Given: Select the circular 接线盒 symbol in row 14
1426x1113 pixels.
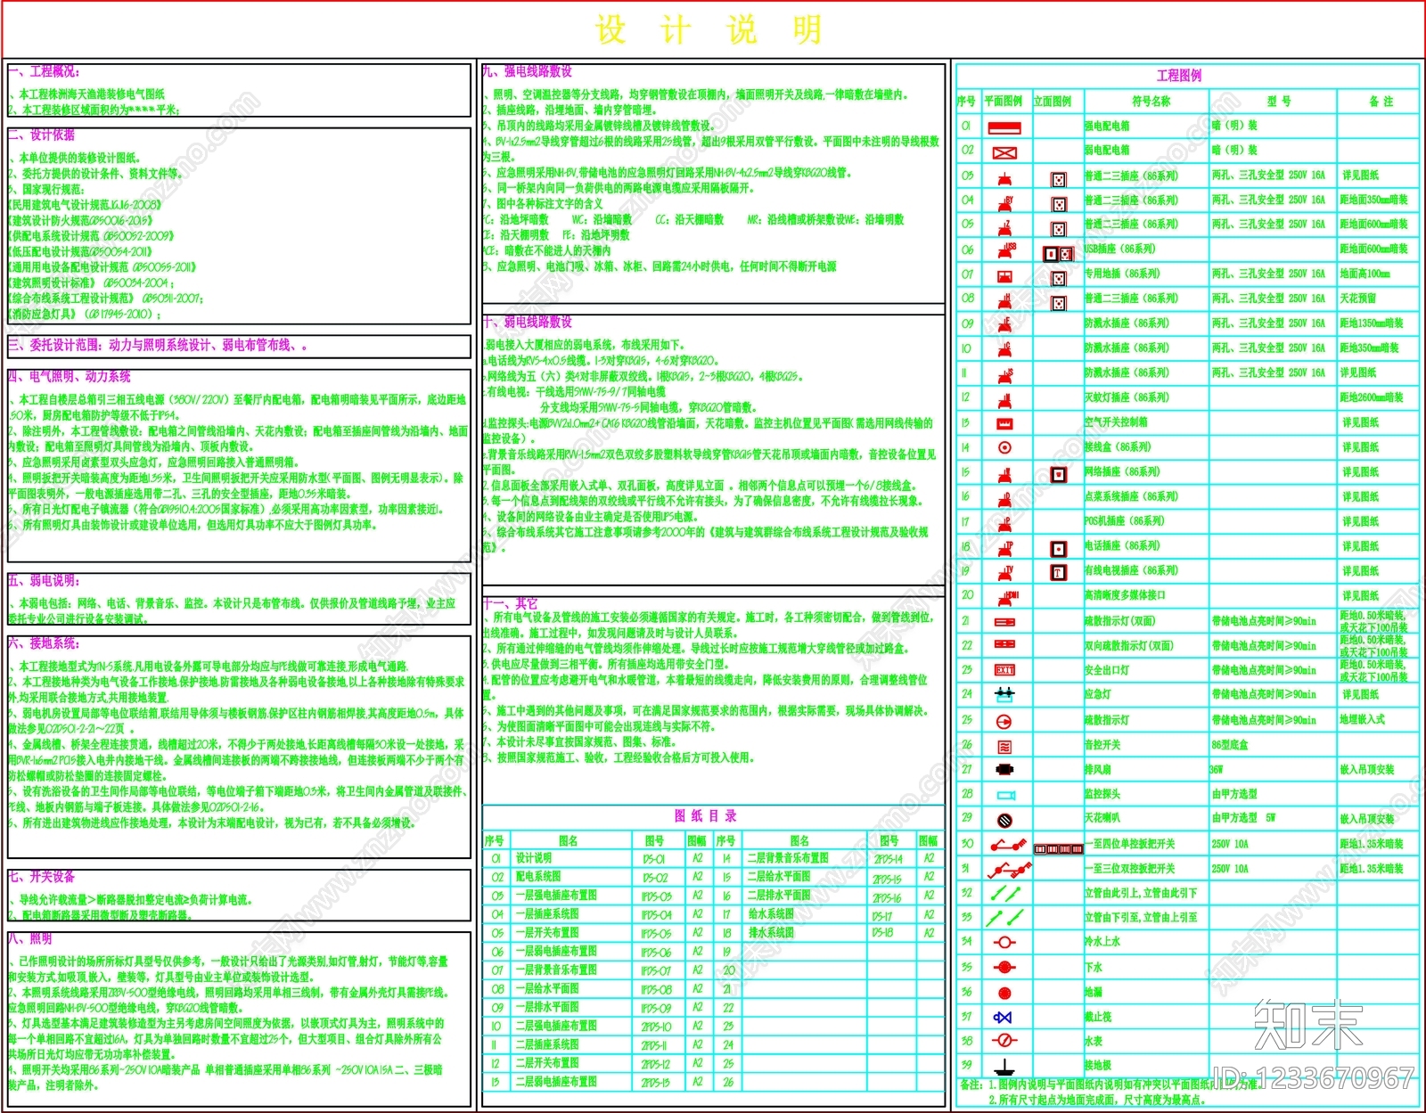Looking at the screenshot, I should point(1005,448).
